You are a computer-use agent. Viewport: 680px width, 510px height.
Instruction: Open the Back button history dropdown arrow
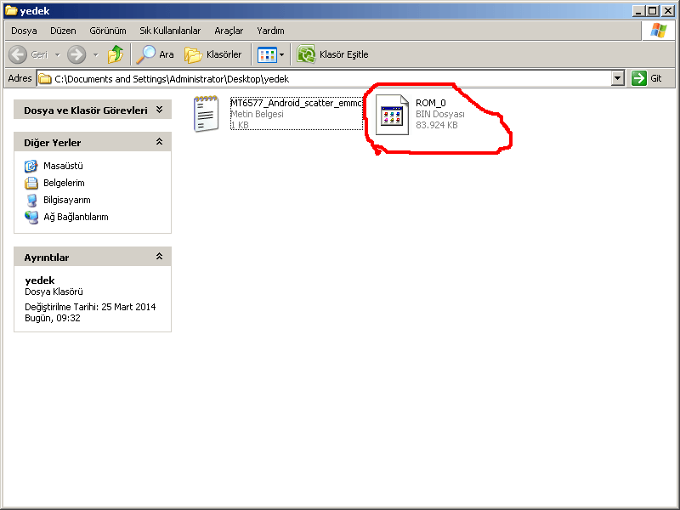(x=57, y=54)
